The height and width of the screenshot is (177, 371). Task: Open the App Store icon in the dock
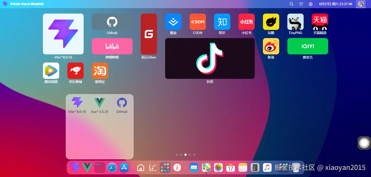coord(124,167)
